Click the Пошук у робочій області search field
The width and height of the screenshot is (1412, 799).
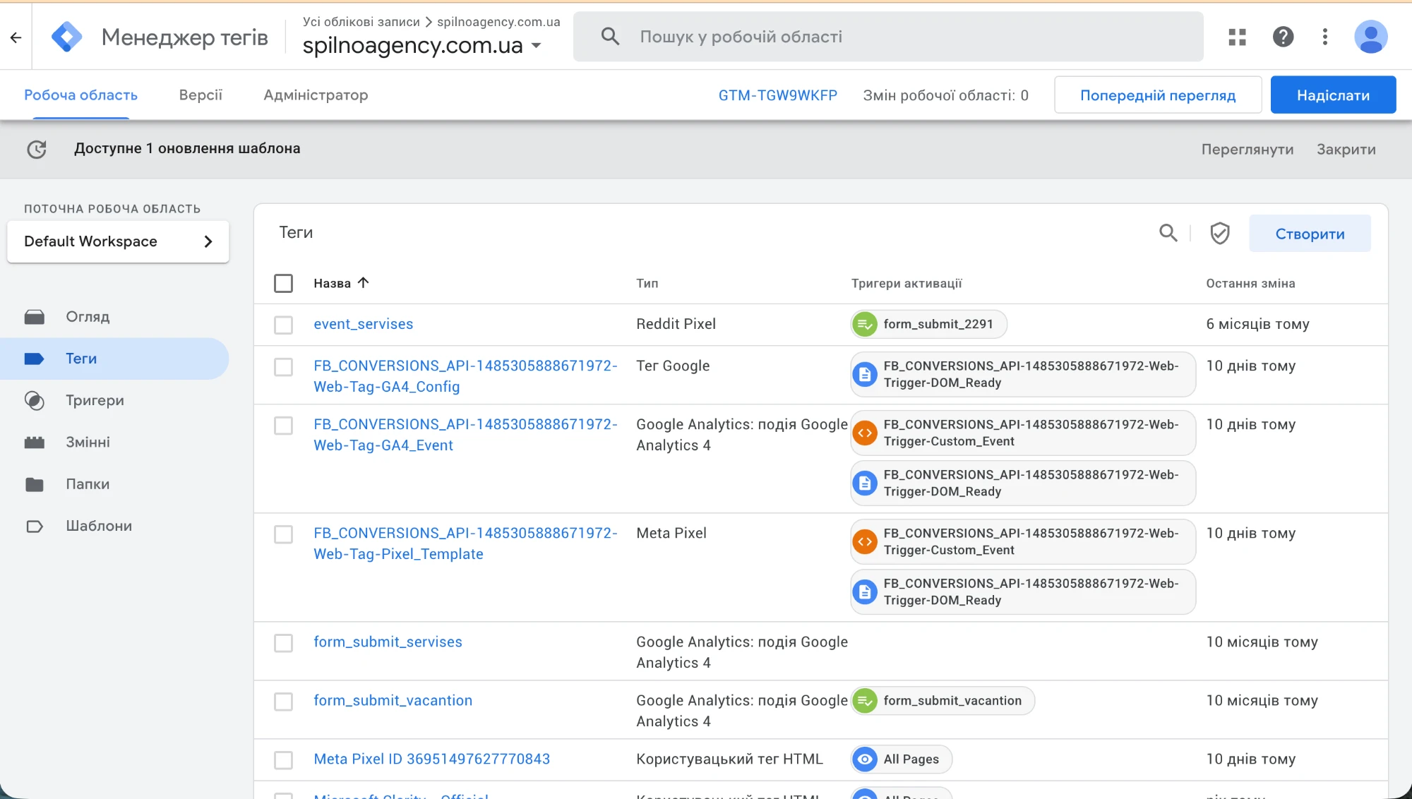tap(888, 37)
